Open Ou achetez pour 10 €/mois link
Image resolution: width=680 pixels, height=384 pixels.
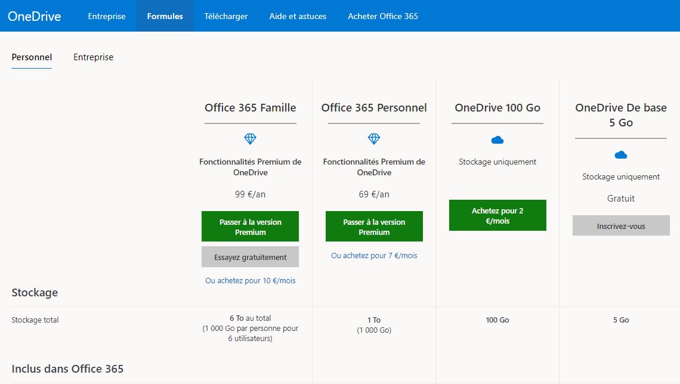point(251,281)
